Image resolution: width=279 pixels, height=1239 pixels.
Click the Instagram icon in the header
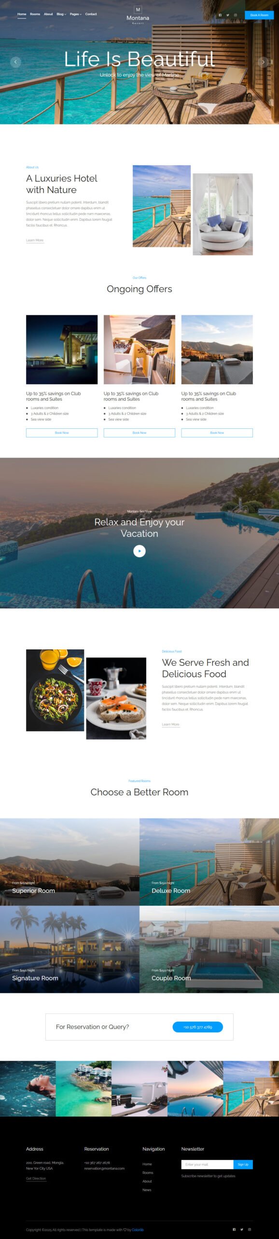(x=236, y=15)
